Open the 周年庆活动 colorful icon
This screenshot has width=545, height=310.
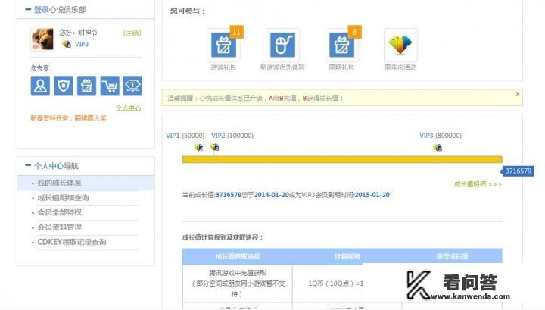click(400, 46)
